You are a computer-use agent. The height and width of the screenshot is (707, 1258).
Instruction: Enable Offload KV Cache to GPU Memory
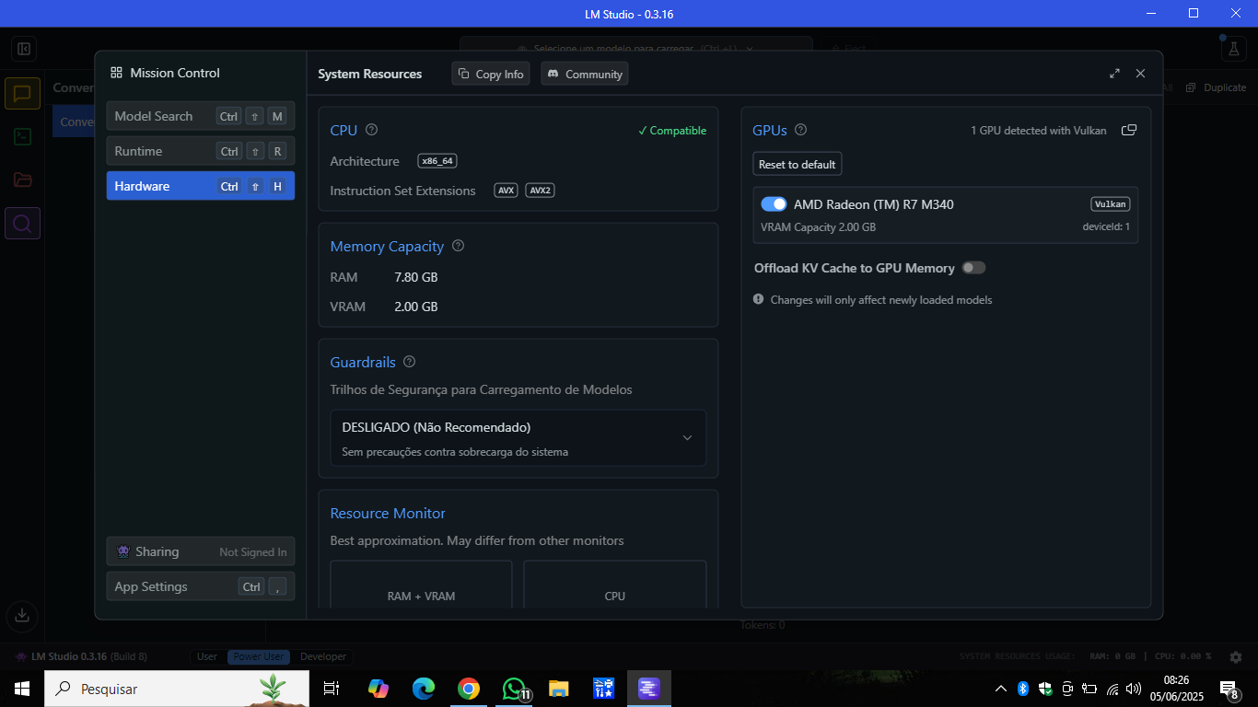(973, 268)
